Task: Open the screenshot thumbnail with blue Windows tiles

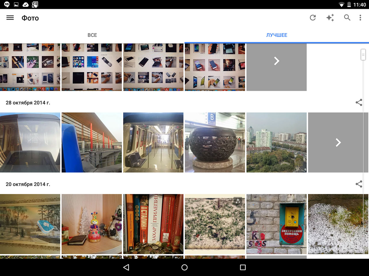Action: [x=92, y=67]
